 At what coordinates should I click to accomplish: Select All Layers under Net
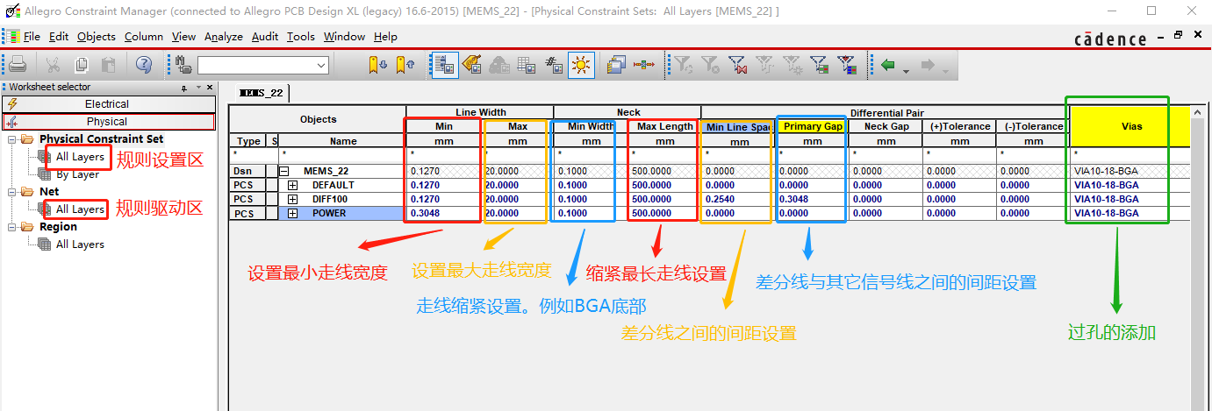coord(80,209)
